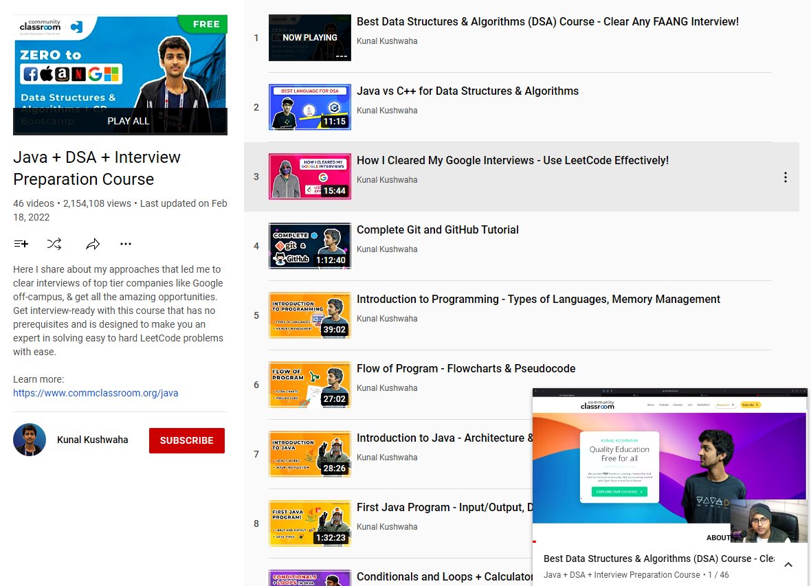This screenshot has width=811, height=586.
Task: Click Kunal Kushwaha under Best Data Structures video
Action: point(387,41)
